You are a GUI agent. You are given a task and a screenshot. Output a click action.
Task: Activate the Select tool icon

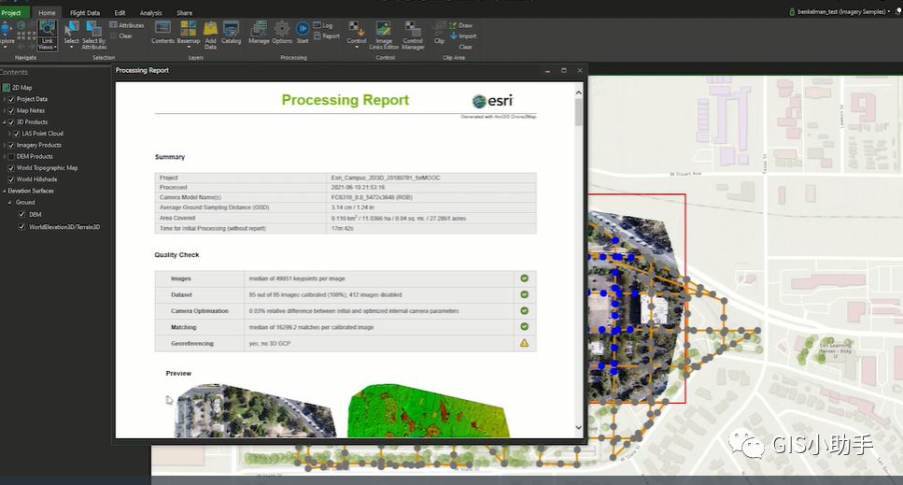71,28
